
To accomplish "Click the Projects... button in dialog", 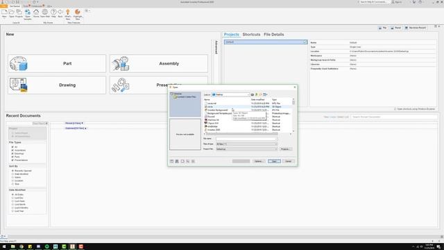I will click(285, 149).
